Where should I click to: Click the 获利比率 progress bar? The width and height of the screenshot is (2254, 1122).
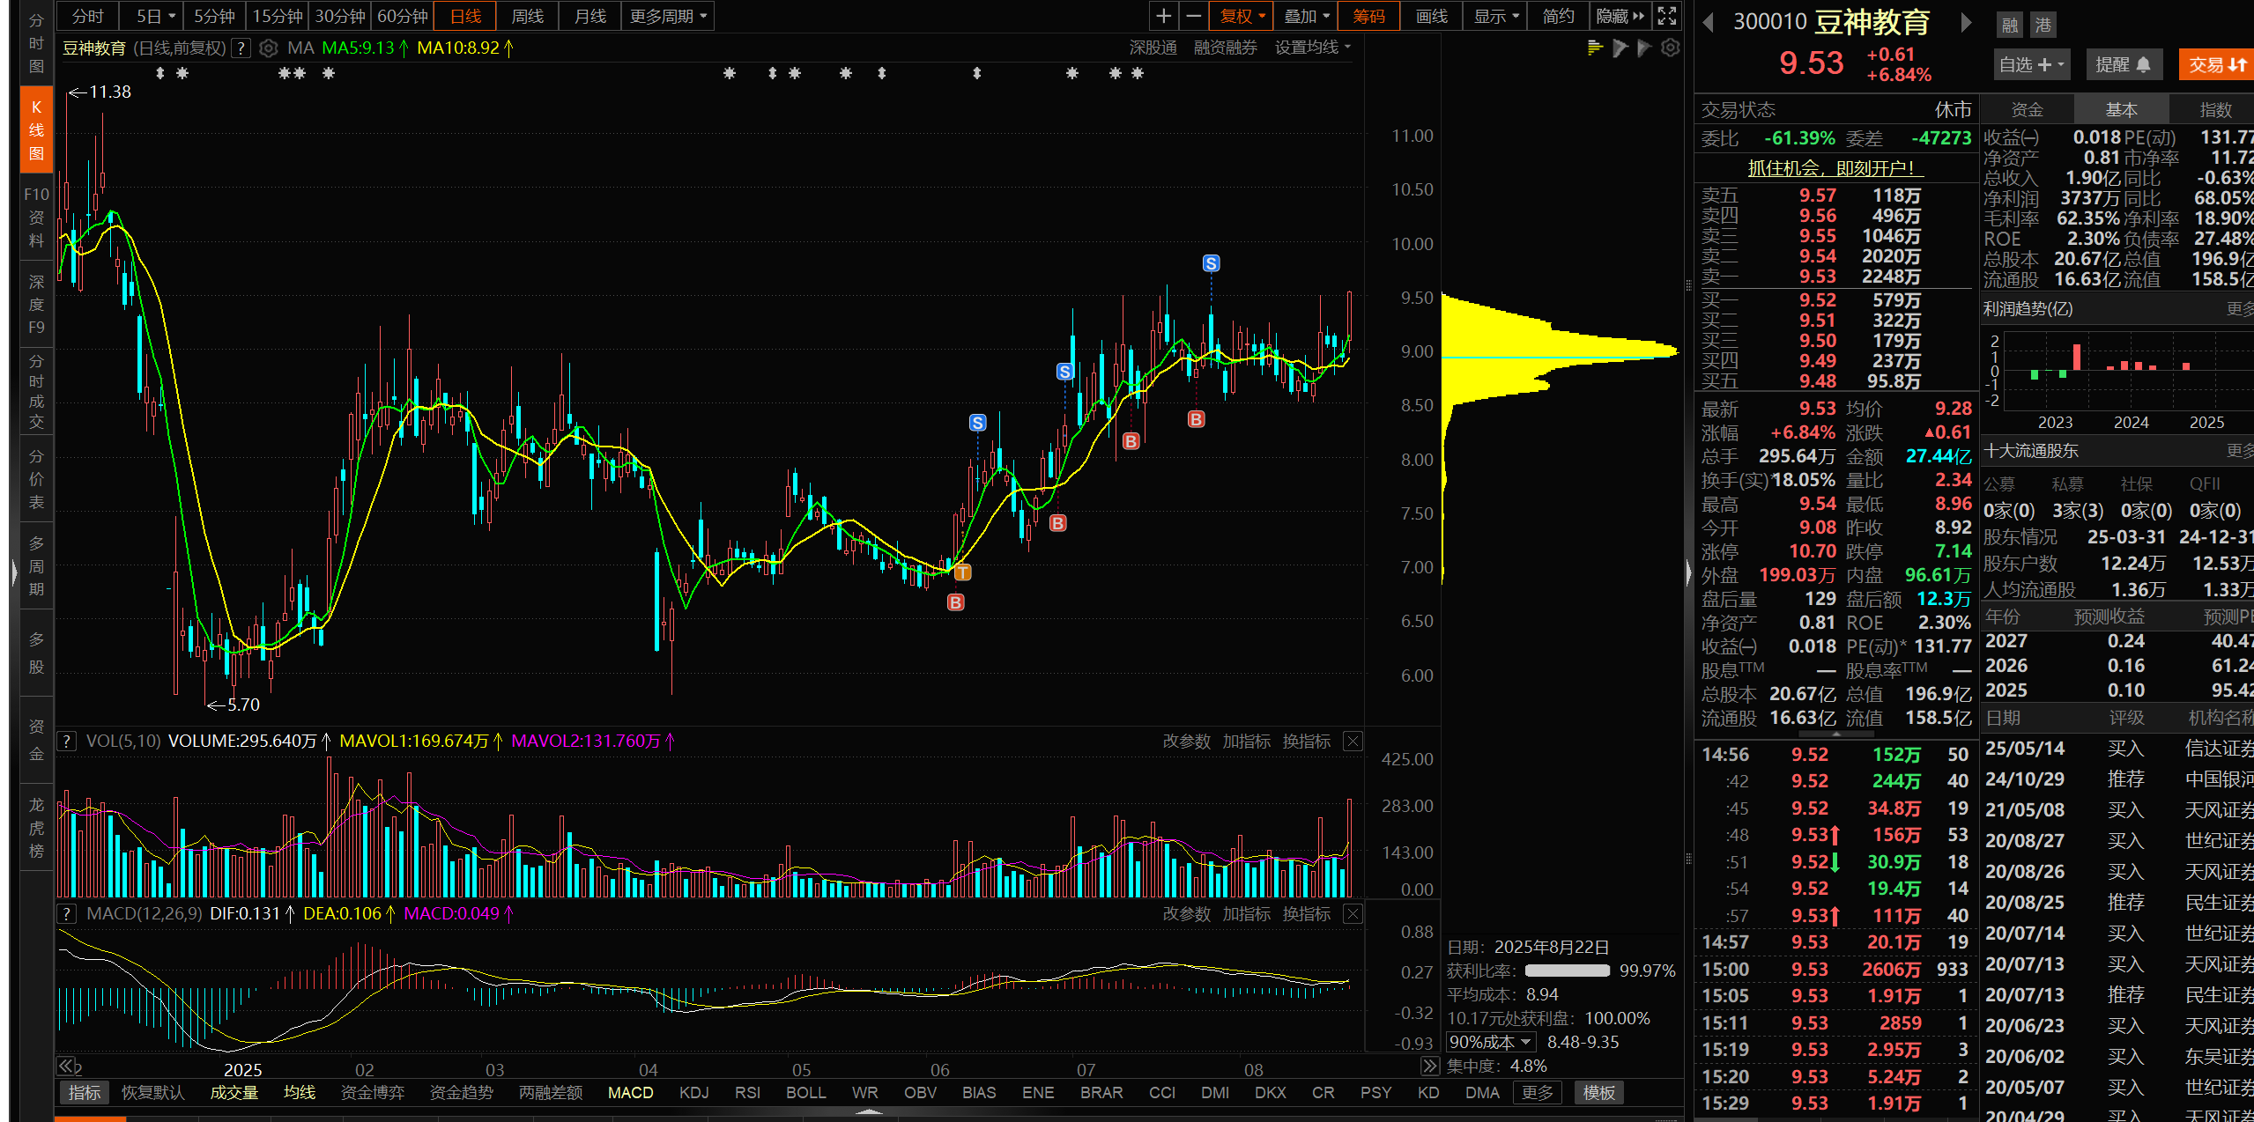coord(1567,971)
